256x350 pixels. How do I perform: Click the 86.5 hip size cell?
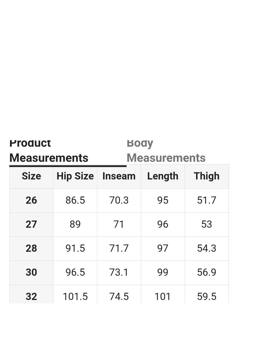point(75,200)
